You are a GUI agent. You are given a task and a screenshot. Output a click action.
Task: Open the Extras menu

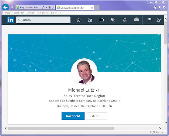click(54, 13)
